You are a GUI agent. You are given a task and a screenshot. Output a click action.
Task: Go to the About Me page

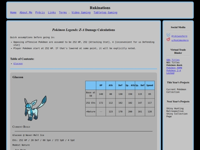[x=26, y=13]
